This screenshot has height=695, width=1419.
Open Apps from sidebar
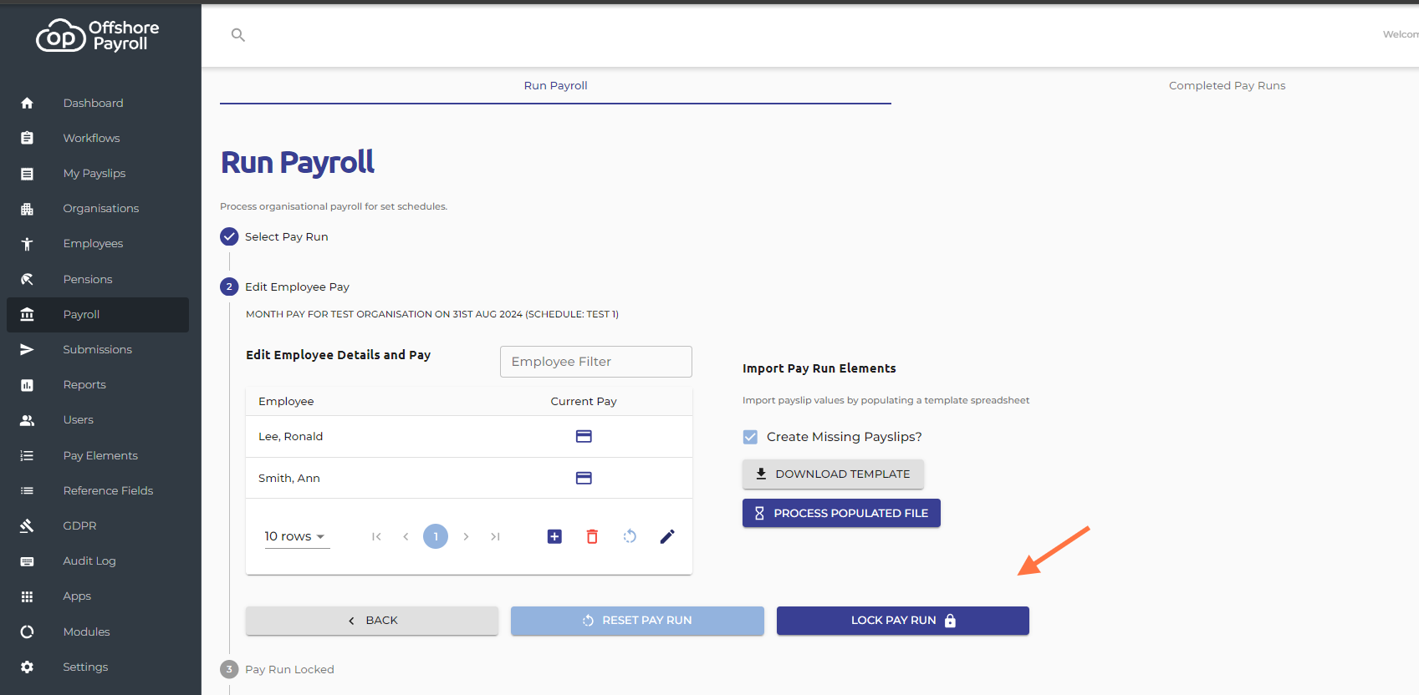point(98,596)
